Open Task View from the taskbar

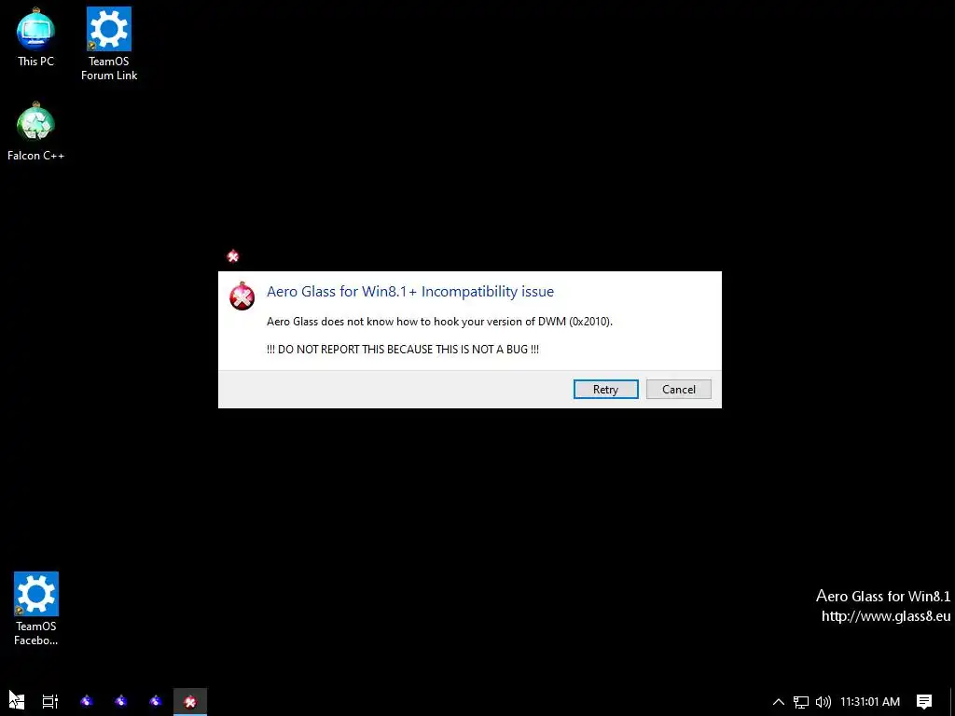pyautogui.click(x=50, y=701)
